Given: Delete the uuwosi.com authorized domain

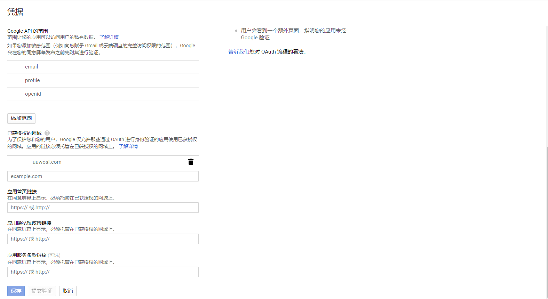Looking at the screenshot, I should (x=191, y=162).
